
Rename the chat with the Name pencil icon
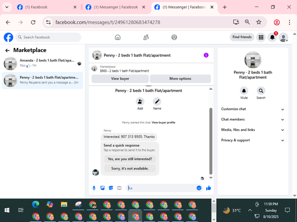pos(157,102)
